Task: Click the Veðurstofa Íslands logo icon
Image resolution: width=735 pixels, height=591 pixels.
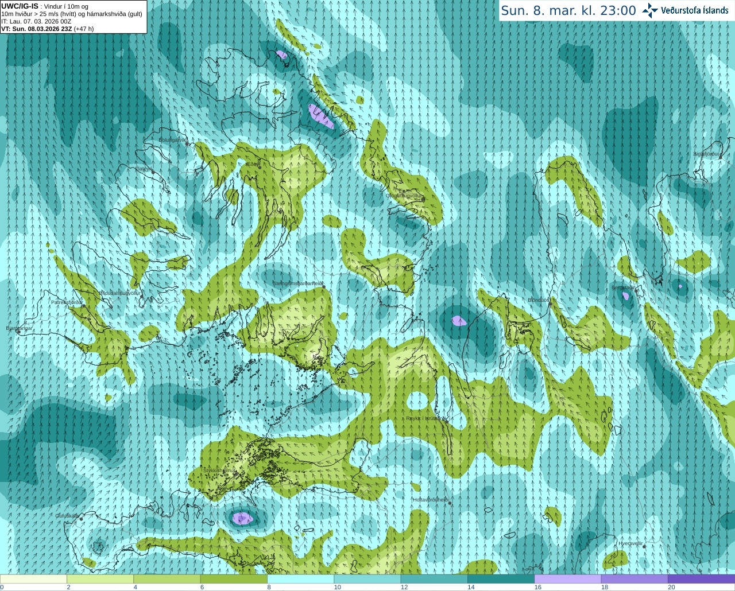Action: (x=650, y=10)
